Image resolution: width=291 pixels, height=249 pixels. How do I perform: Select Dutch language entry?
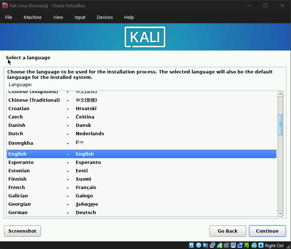pos(16,133)
